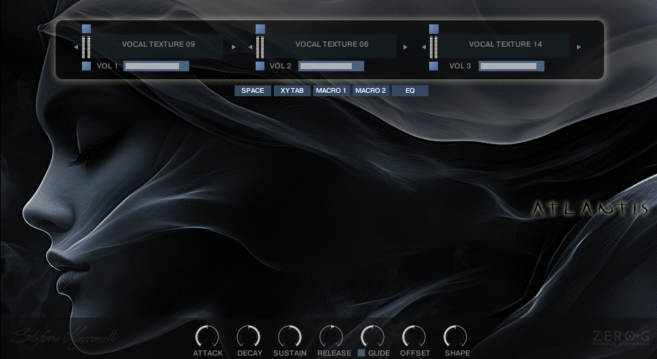The width and height of the screenshot is (657, 359).
Task: Toggle the square button left of VOL 2
Action: [260, 66]
